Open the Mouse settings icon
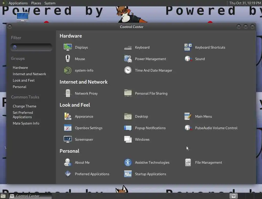Screen dimensions: 262x199 68,59
